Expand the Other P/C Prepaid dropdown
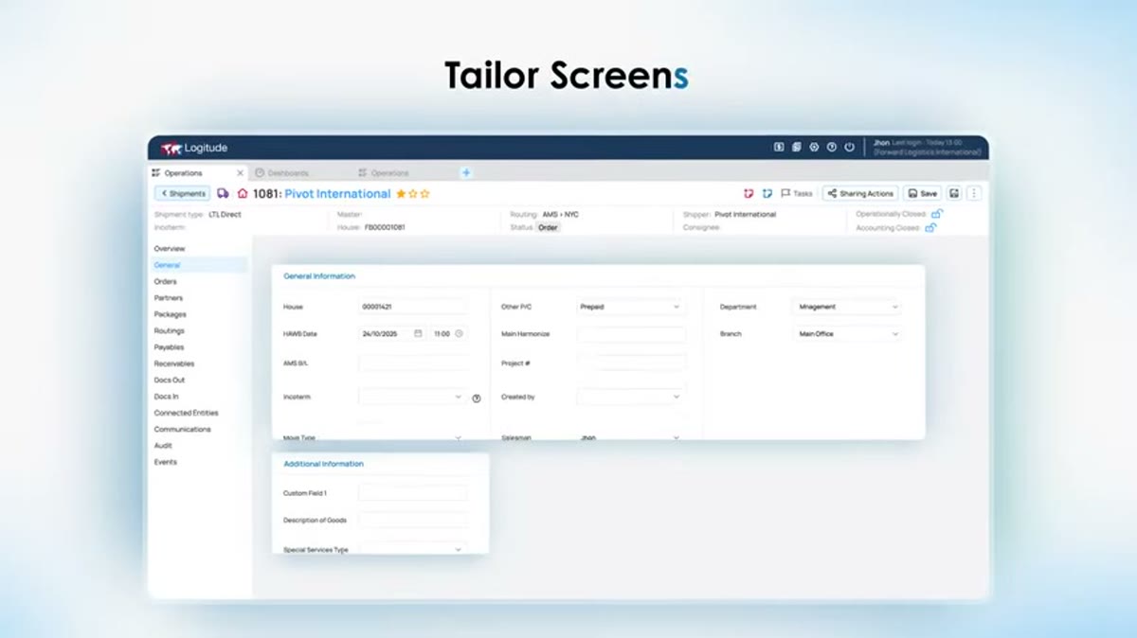Viewport: 1137px width, 638px height. (x=630, y=307)
